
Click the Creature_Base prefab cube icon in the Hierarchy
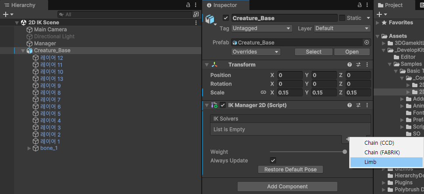[x=29, y=51]
